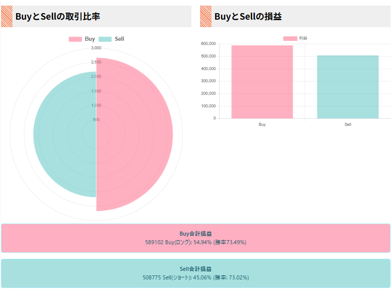
Task: Click the 508775 Sell(ショート) statistics line
Action: [195, 277]
